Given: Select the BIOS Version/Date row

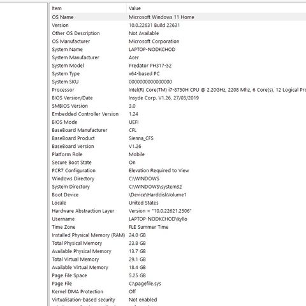Looking at the screenshot, I should click(178, 98).
